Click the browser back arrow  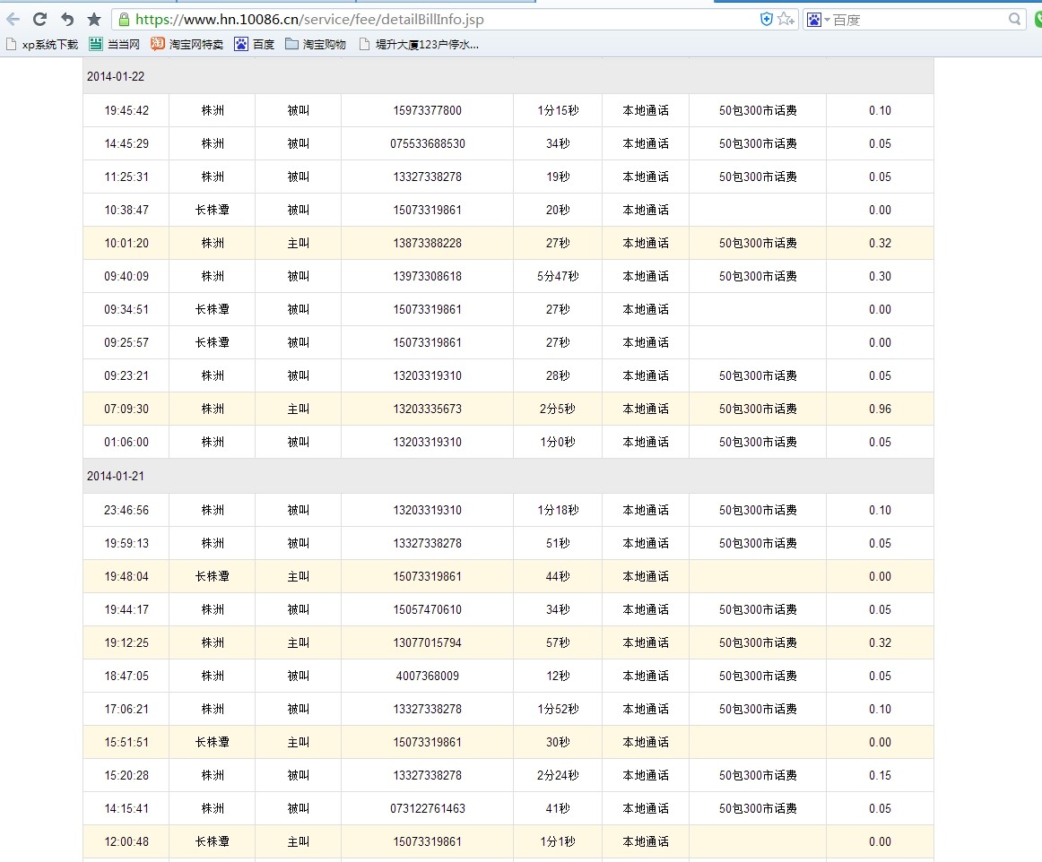[x=13, y=19]
